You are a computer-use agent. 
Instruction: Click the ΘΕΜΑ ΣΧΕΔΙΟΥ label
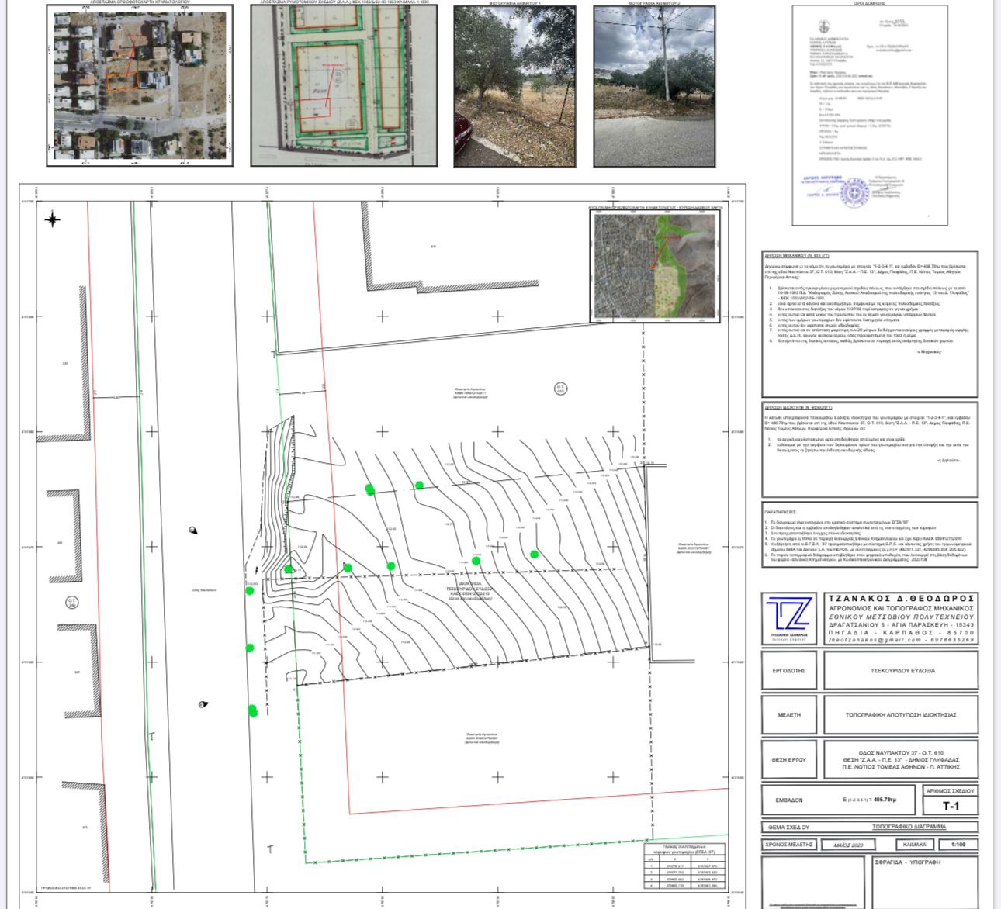pyautogui.click(x=788, y=828)
